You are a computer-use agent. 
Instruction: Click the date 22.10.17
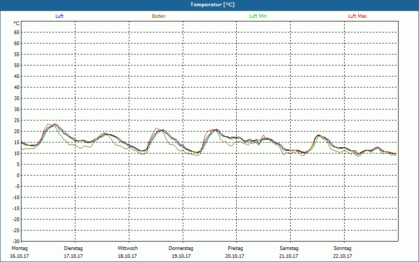(343, 256)
